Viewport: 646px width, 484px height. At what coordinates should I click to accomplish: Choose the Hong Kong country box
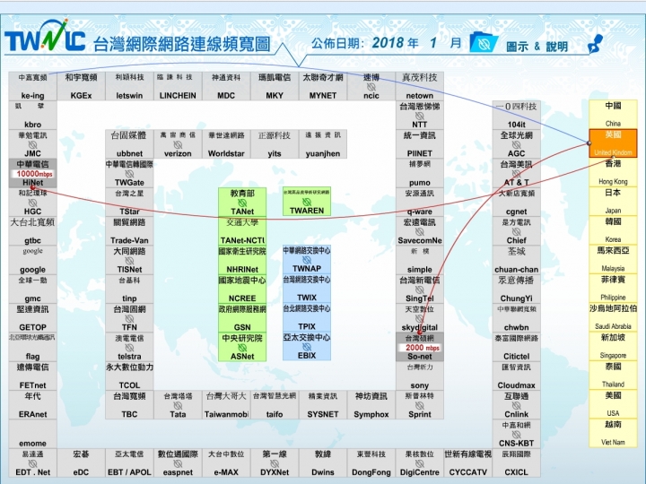pyautogui.click(x=613, y=172)
